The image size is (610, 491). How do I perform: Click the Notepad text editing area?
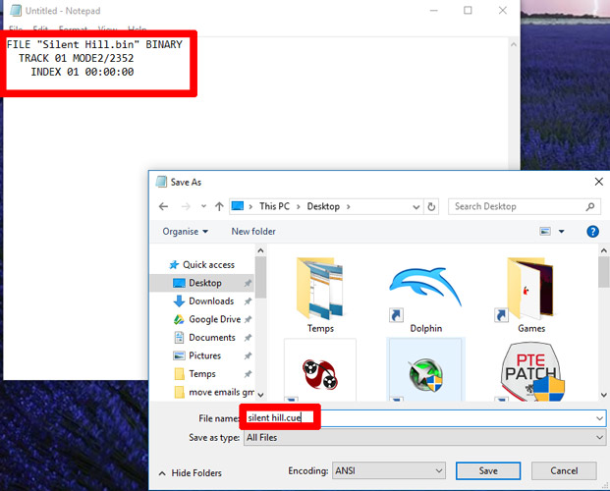point(254,208)
